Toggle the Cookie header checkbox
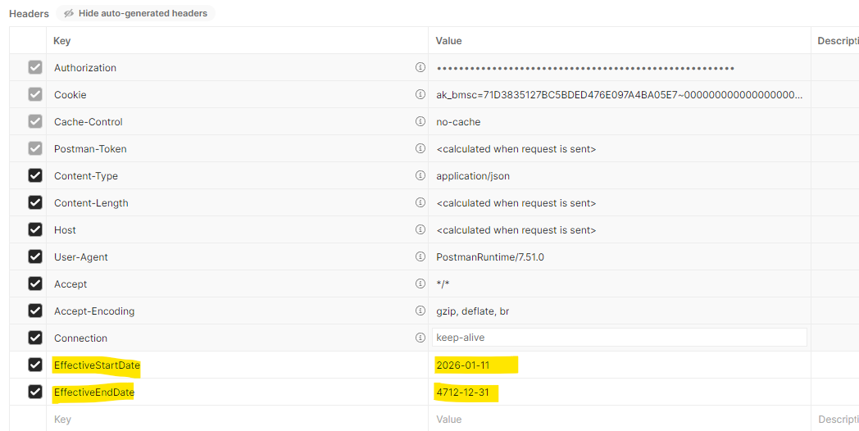Viewport: 859px width, 431px height. point(35,94)
